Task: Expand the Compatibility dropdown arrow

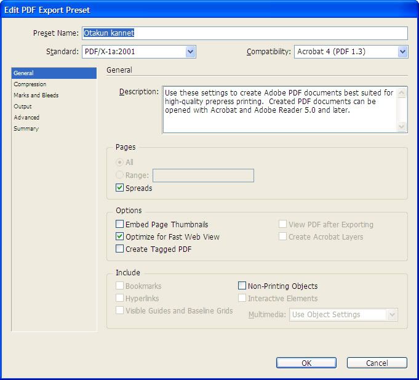Action: (402, 52)
